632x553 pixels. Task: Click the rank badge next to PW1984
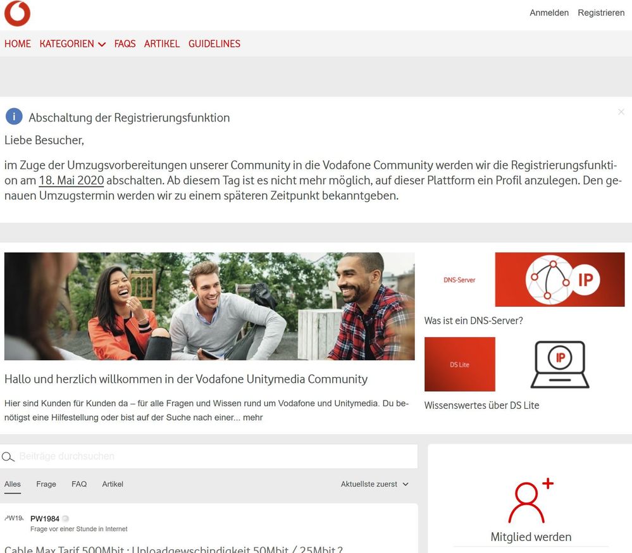(65, 519)
